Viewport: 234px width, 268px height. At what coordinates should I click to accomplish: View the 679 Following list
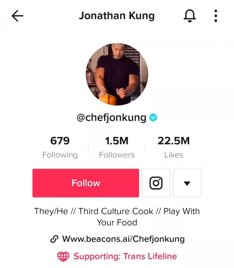(x=60, y=141)
